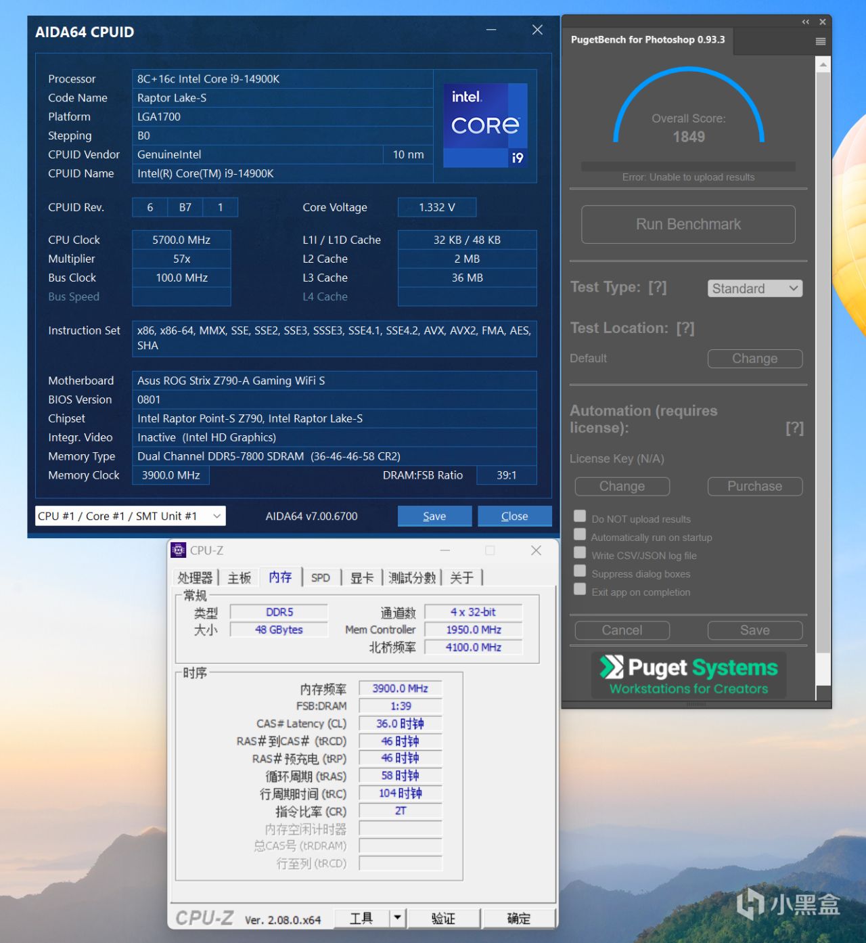This screenshot has width=866, height=943.
Task: Click Save in AIDA64 CPUID window
Action: click(434, 516)
